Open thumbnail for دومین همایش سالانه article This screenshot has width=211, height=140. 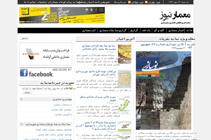pos(124,130)
